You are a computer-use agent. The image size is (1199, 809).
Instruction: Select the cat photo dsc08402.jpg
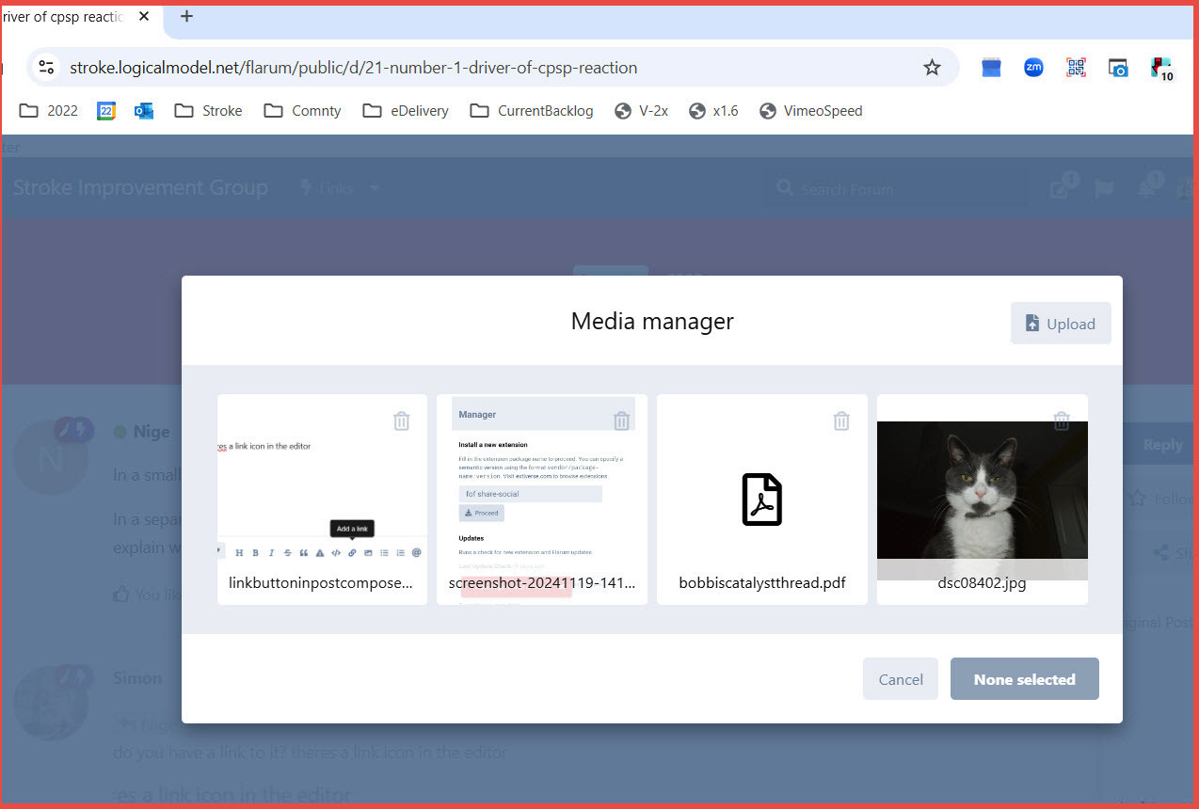coord(983,499)
